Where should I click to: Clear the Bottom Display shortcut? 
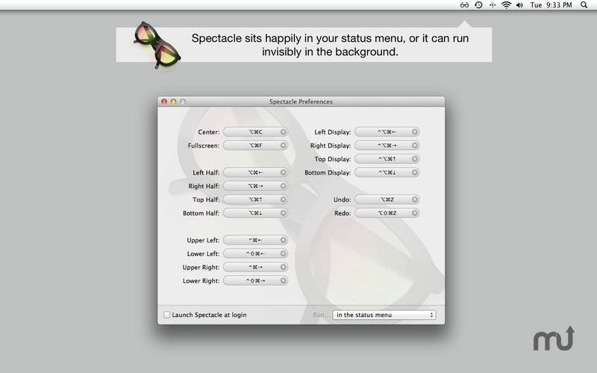tap(415, 172)
